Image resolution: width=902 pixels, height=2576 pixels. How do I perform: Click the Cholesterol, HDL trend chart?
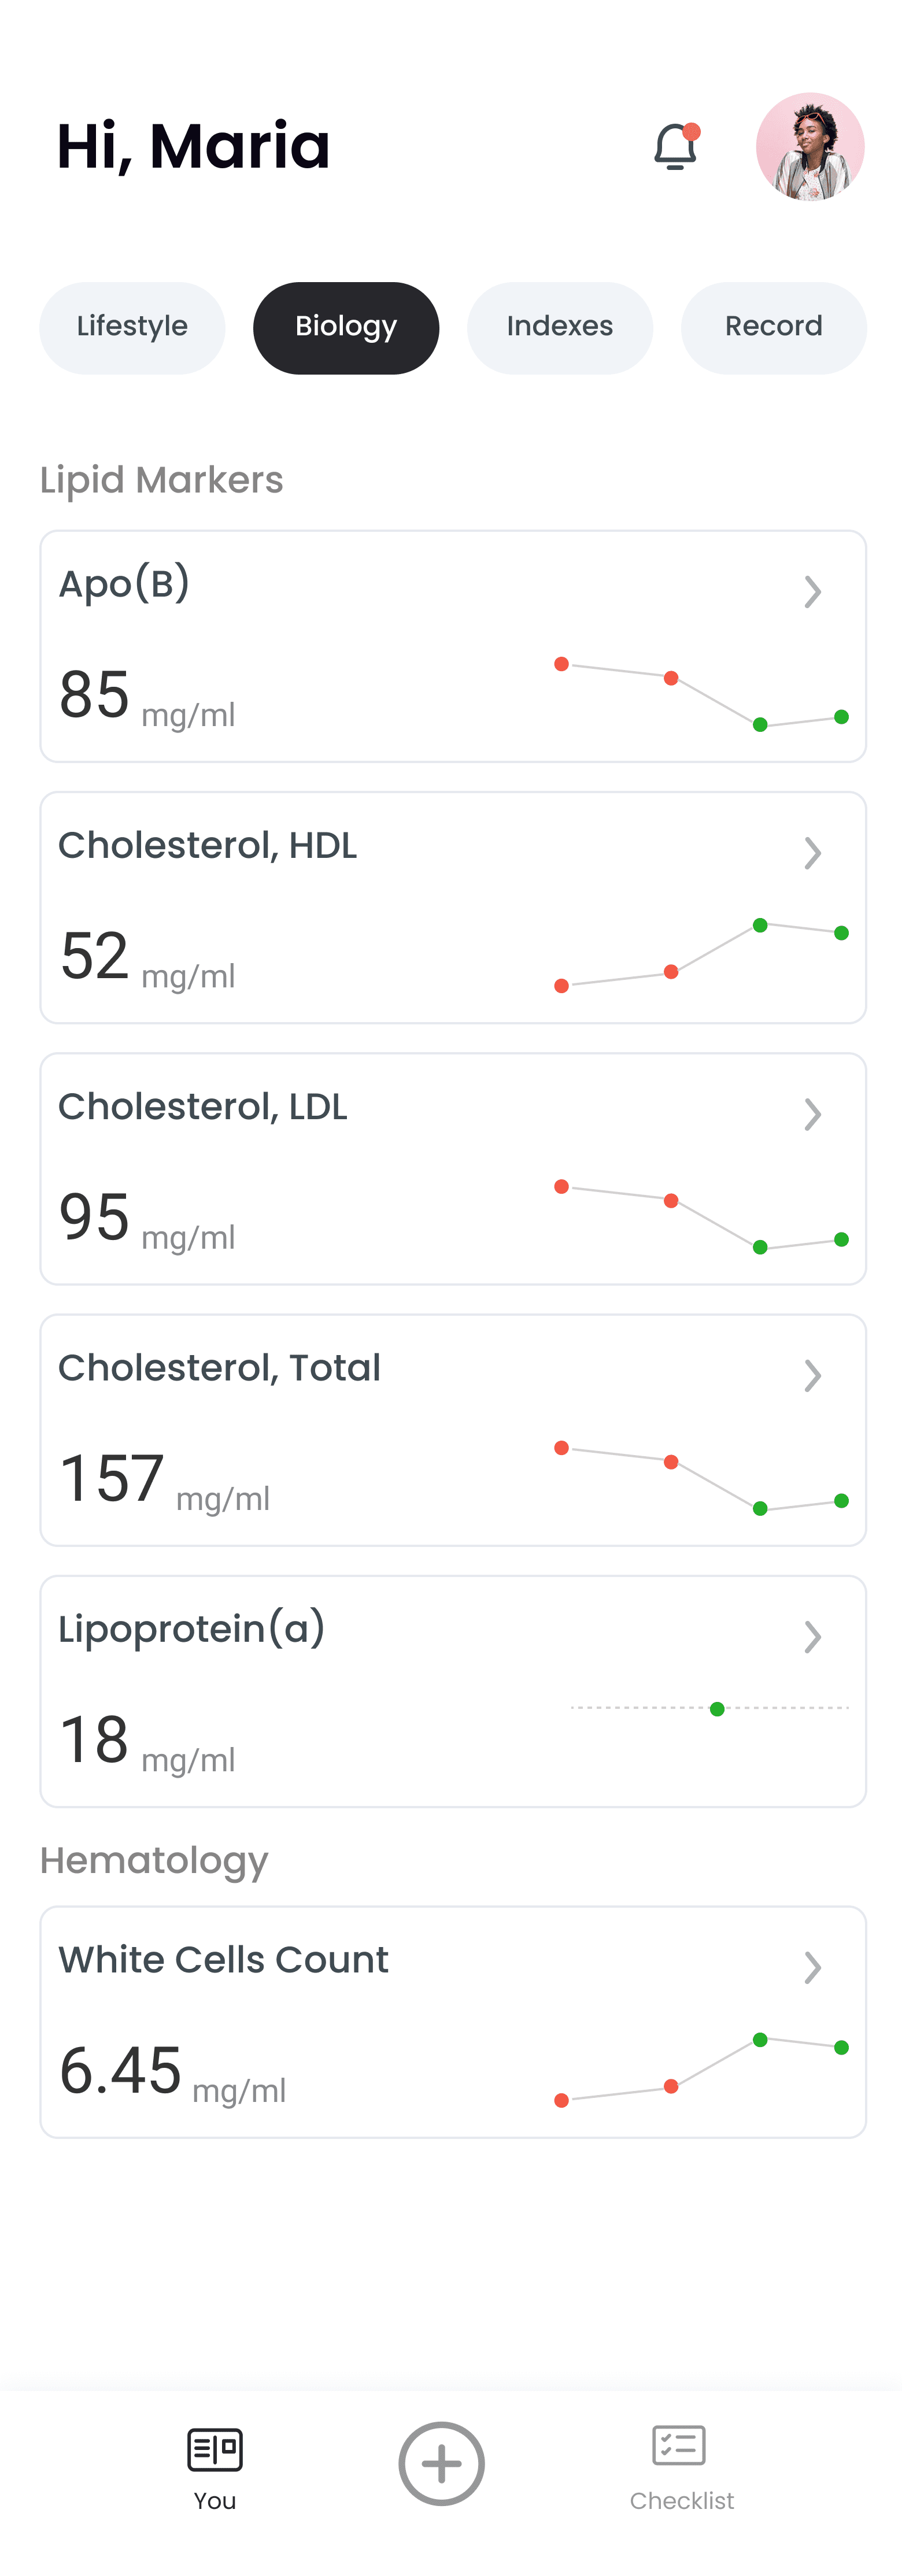click(x=701, y=955)
